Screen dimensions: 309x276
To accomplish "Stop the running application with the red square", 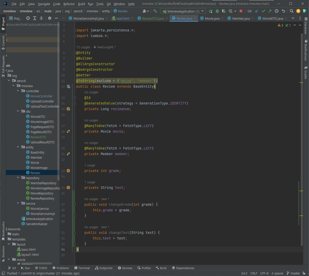I will [241, 11].
